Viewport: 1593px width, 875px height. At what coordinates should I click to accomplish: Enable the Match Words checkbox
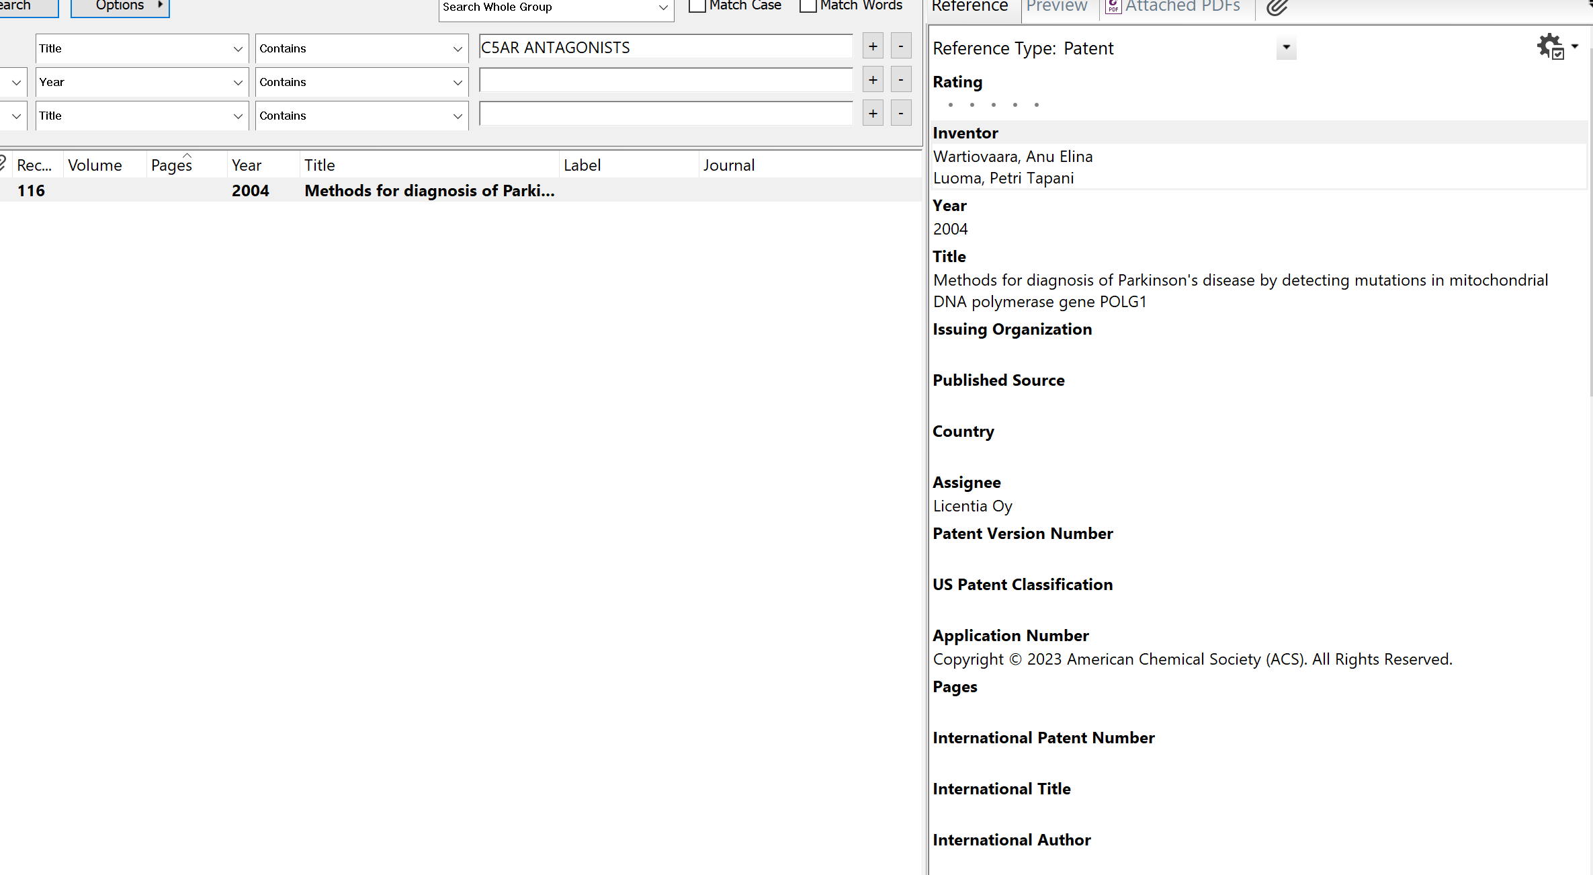[x=808, y=6]
